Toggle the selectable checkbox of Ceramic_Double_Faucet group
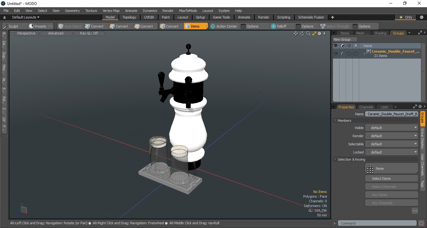427x228 pixels. [349, 54]
